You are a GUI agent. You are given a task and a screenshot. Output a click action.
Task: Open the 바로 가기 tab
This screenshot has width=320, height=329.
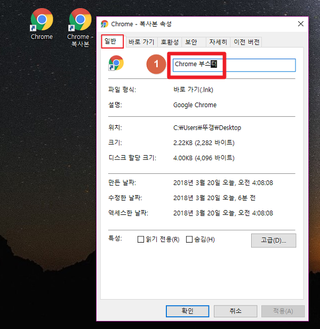pos(141,42)
